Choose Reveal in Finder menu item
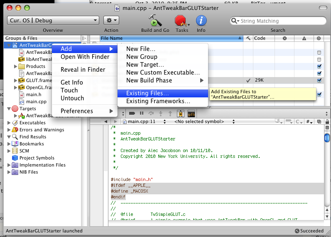Screen dimensions: 331x237 point(83,70)
